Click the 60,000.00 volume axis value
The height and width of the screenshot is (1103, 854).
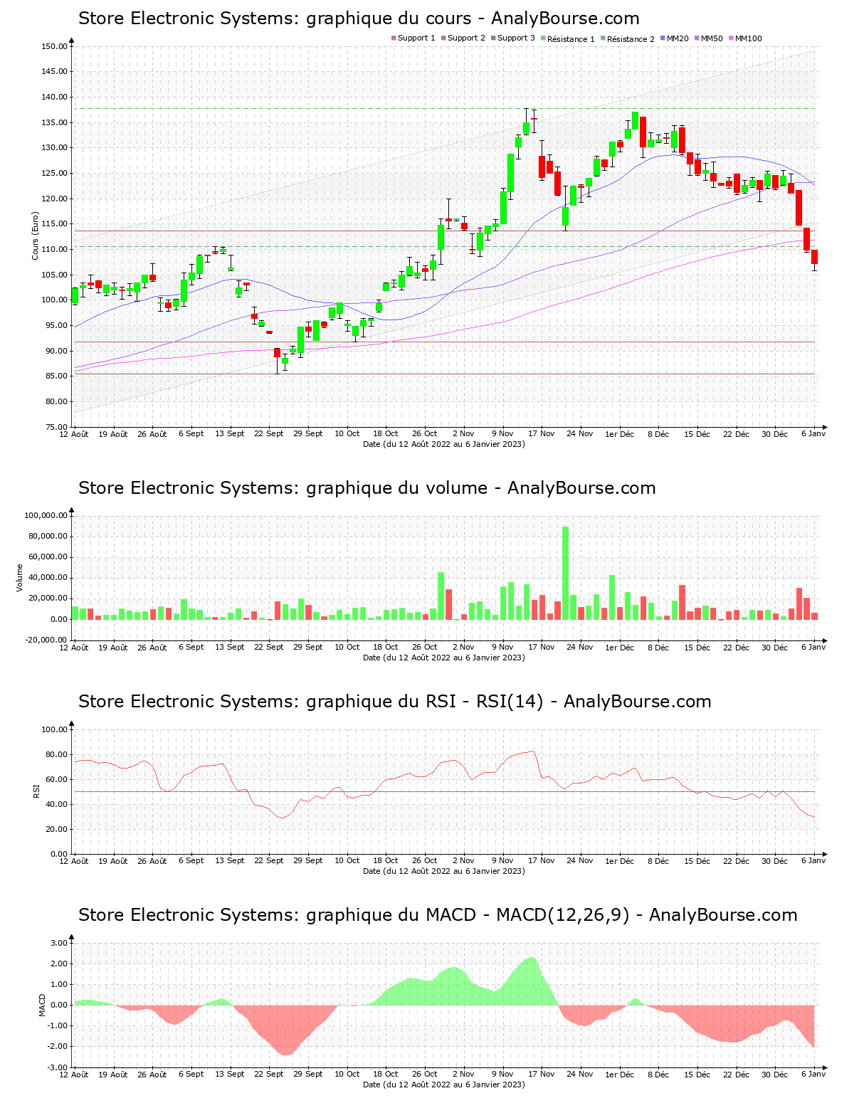coord(49,557)
